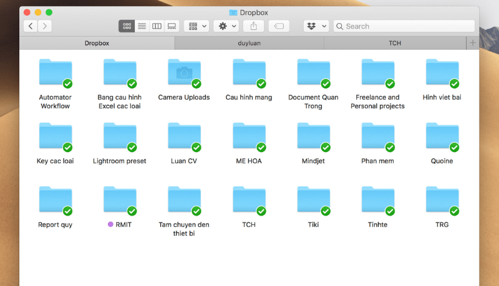The width and height of the screenshot is (499, 286).
Task: Click the "Key cac loai" folder name
Action: (56, 161)
